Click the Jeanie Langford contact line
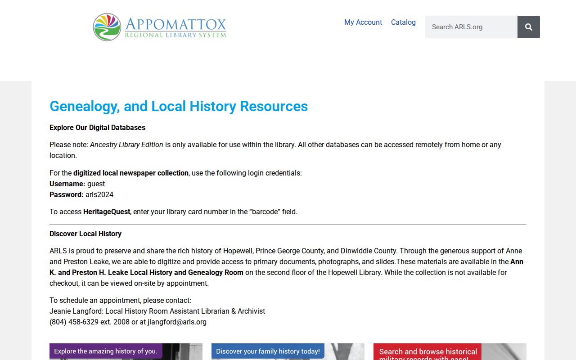This screenshot has height=360, width=576. [x=157, y=311]
